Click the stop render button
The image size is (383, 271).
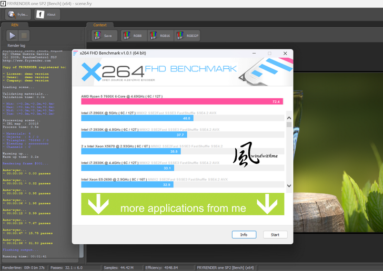click(x=24, y=36)
